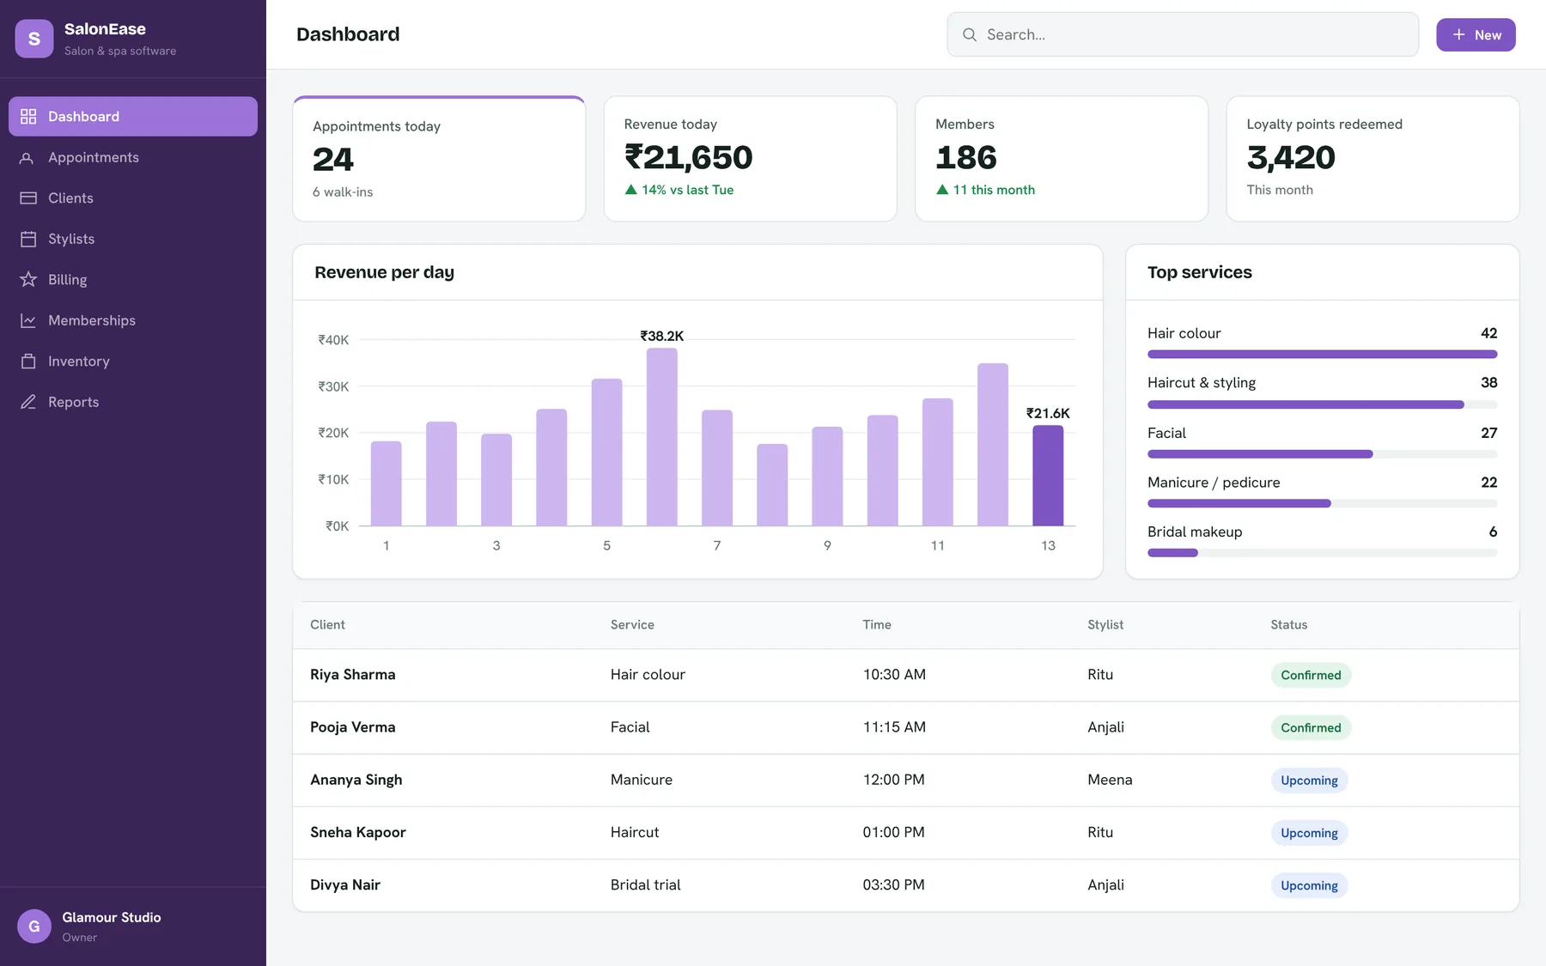The width and height of the screenshot is (1546, 966).
Task: Click the Status column header
Action: (1289, 625)
